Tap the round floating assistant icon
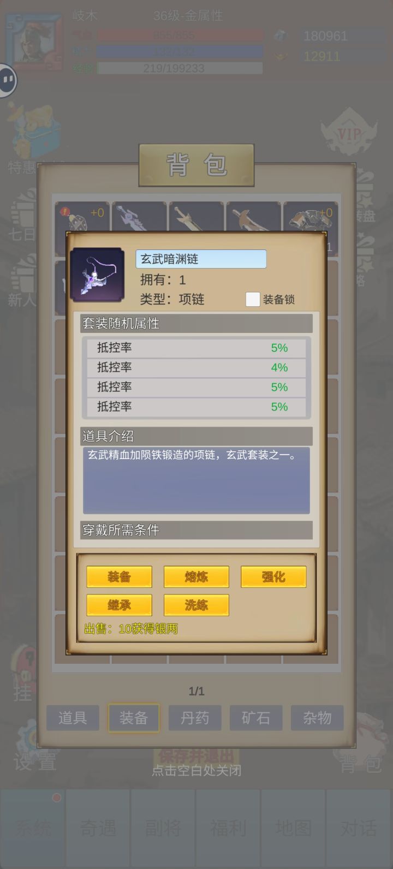Screen dimensions: 393x869 click(8, 81)
